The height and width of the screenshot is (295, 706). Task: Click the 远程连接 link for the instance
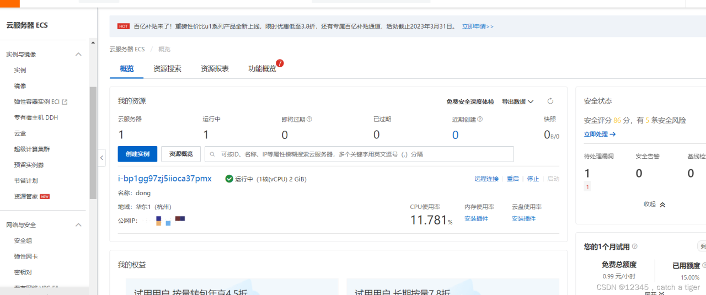pyautogui.click(x=486, y=179)
